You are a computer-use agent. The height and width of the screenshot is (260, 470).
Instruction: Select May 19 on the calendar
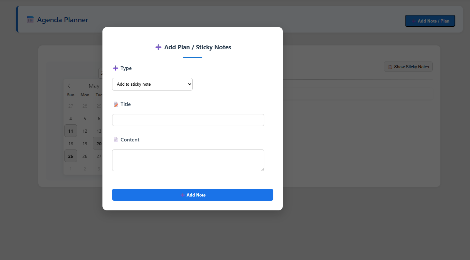tap(85, 143)
